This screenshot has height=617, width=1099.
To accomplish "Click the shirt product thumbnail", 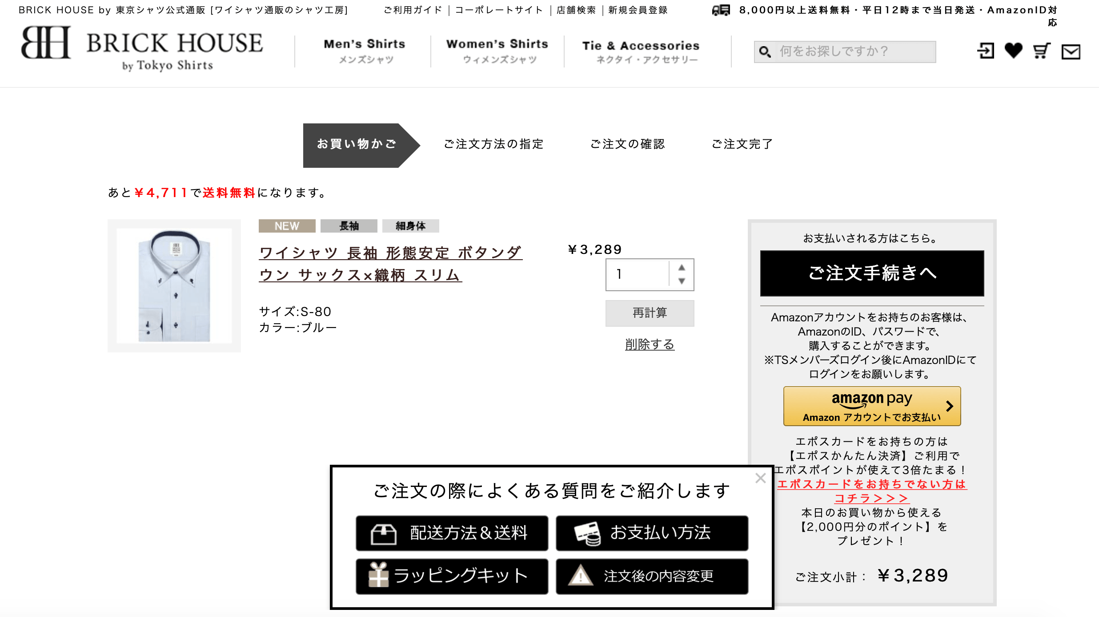I will click(x=174, y=286).
